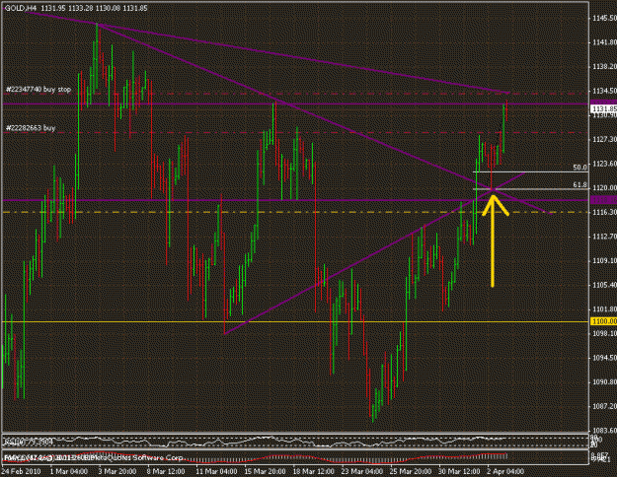Image resolution: width=617 pixels, height=477 pixels.
Task: Click the current price tag 1131.85
Action: coord(603,108)
